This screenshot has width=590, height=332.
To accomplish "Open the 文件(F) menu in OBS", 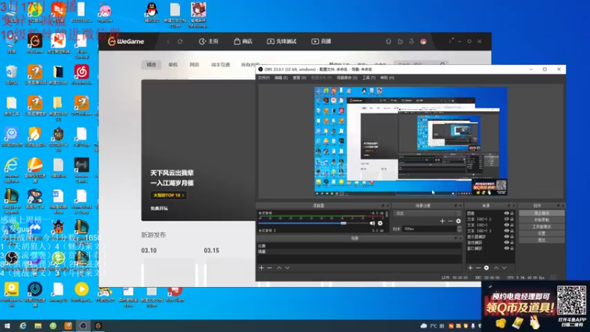I will pyautogui.click(x=264, y=78).
